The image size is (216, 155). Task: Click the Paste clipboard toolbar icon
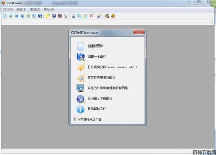[85, 16]
